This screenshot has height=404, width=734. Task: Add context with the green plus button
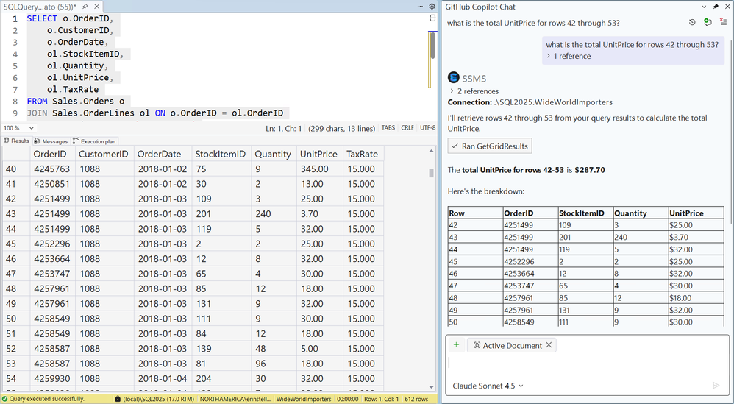(x=456, y=345)
